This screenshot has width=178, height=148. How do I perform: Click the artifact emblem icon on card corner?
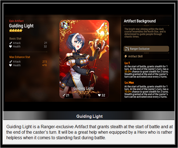(x=65, y=26)
